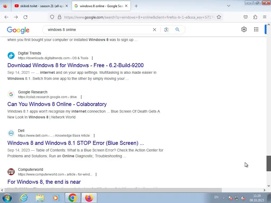
Task: Open Windows Explorer from the taskbar
Action: (x=40, y=198)
